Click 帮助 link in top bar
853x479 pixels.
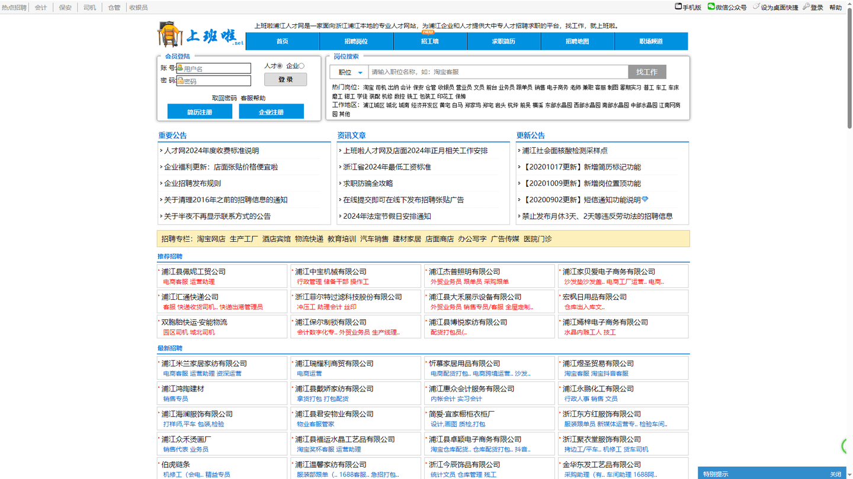pos(836,8)
